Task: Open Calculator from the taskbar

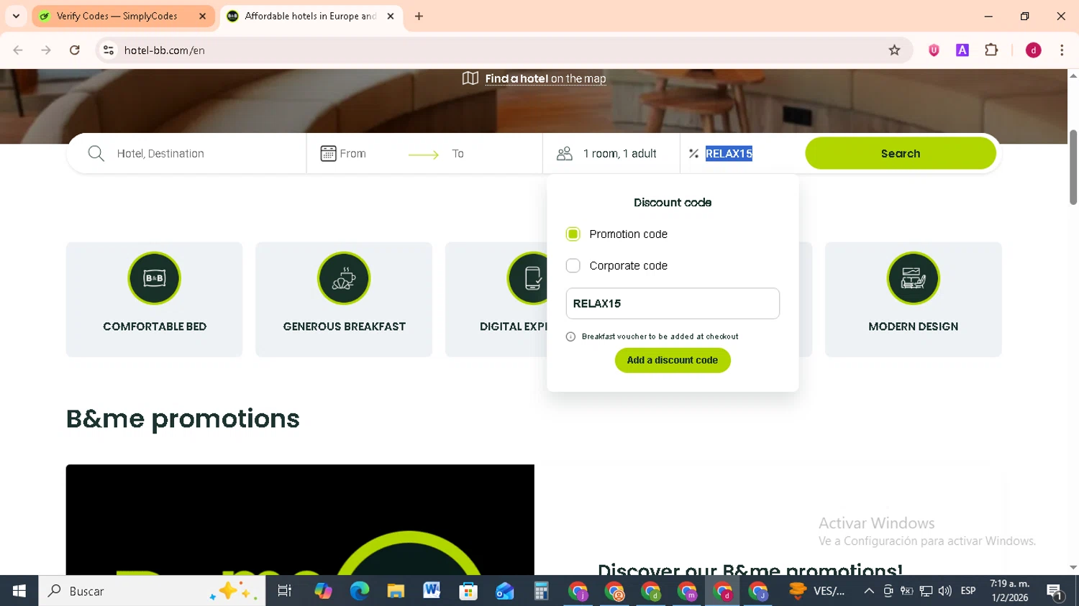Action: (541, 591)
